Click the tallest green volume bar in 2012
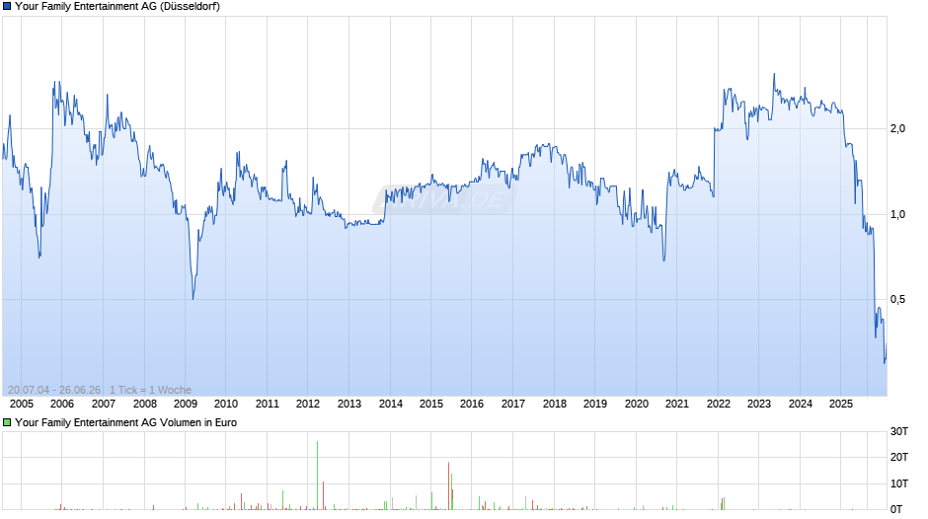This screenshot has height=519, width=928. pos(317,476)
